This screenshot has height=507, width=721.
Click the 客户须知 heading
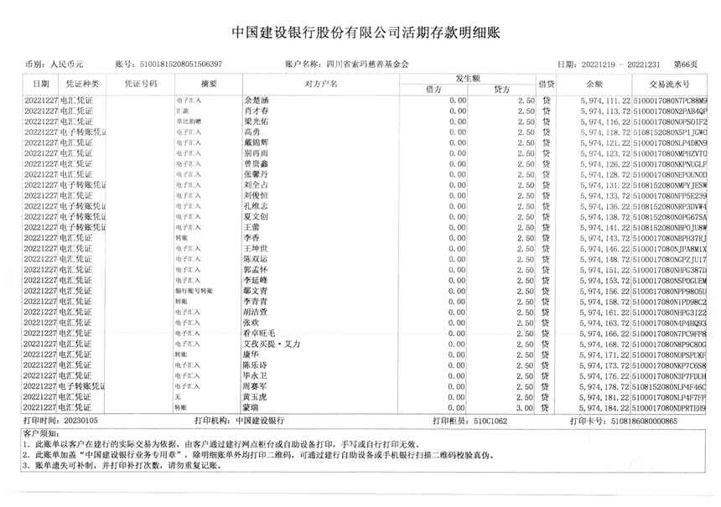[41, 433]
